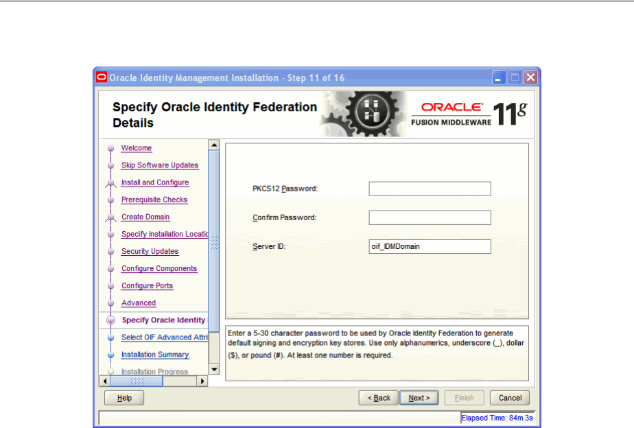The height and width of the screenshot is (428, 634).
Task: Click the PKCS12 Password field
Action: 430,189
